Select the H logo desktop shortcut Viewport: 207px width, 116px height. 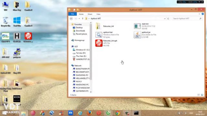click(x=17, y=37)
